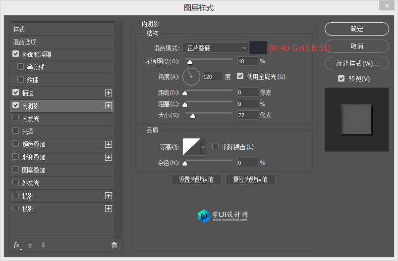398x261 pixels.
Task: Click the move effect down arrow
Action: coord(43,245)
